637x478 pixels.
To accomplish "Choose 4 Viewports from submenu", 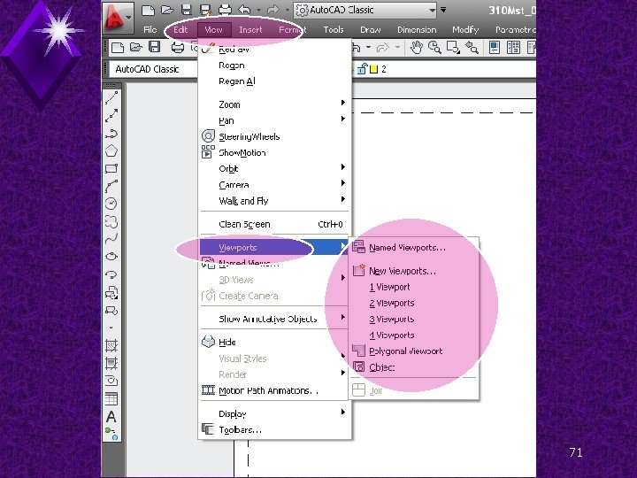I will pyautogui.click(x=414, y=335).
